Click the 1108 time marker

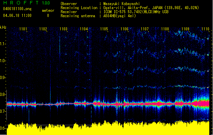(x=165, y=29)
